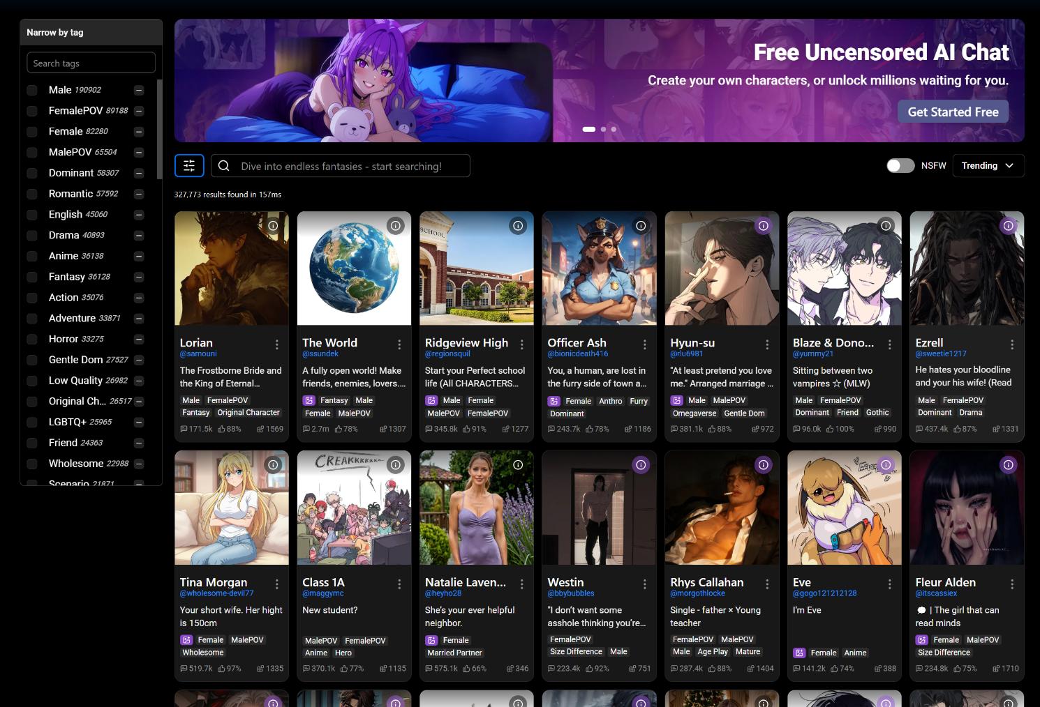Open three-dot menu for Rhys Callahan
This screenshot has width=1040, height=707.
point(767,584)
